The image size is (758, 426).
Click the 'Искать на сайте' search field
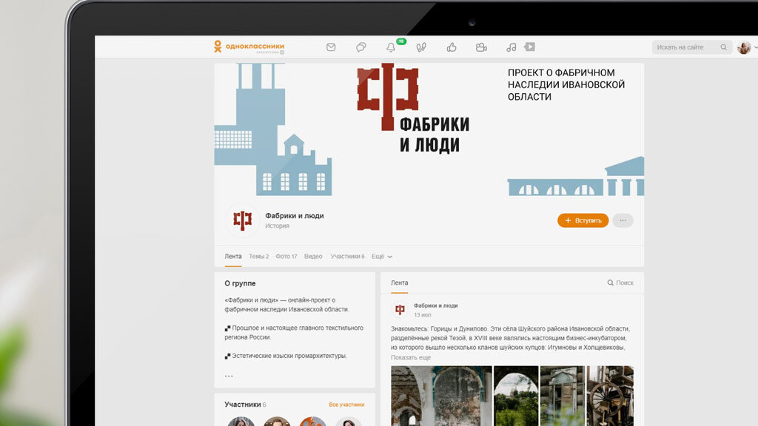point(691,47)
